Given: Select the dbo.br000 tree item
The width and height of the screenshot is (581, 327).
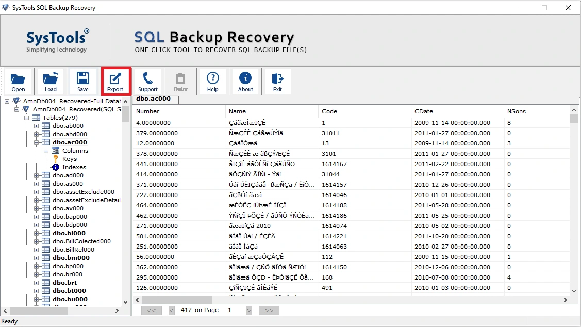Looking at the screenshot, I should (68, 274).
